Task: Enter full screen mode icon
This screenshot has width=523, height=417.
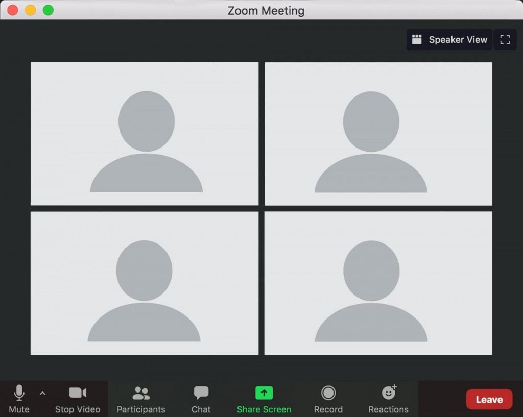Action: (x=505, y=40)
